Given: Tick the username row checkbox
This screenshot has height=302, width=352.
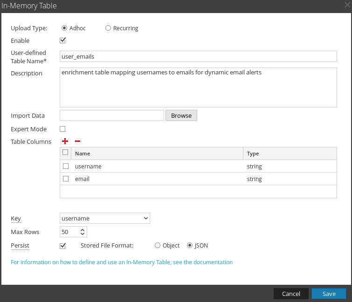Looking at the screenshot, I should [x=66, y=166].
